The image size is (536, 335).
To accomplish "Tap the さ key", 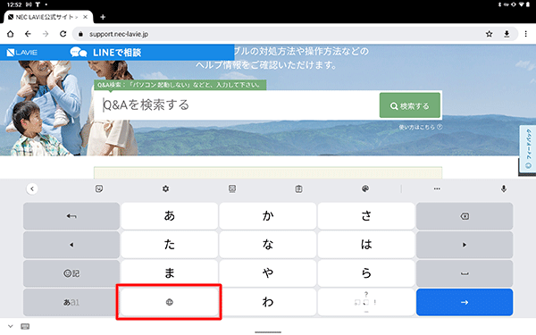I will point(366,216).
